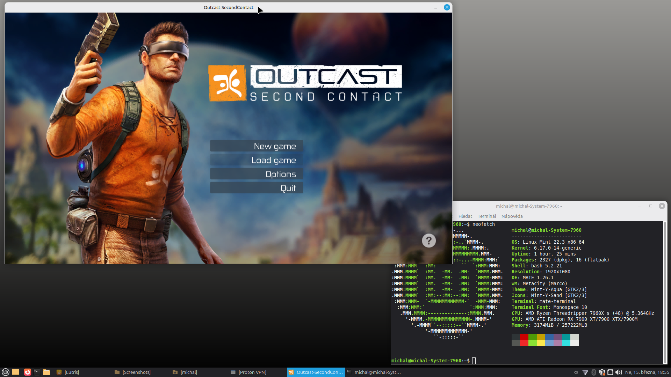This screenshot has height=377, width=671.
Task: Open the terminal launcher icon in panel
Action: pos(37,372)
